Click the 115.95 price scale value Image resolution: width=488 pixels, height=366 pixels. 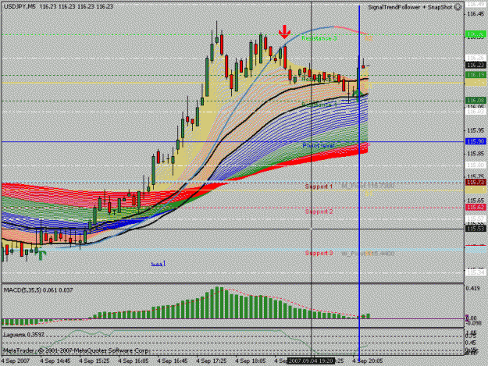(476, 130)
